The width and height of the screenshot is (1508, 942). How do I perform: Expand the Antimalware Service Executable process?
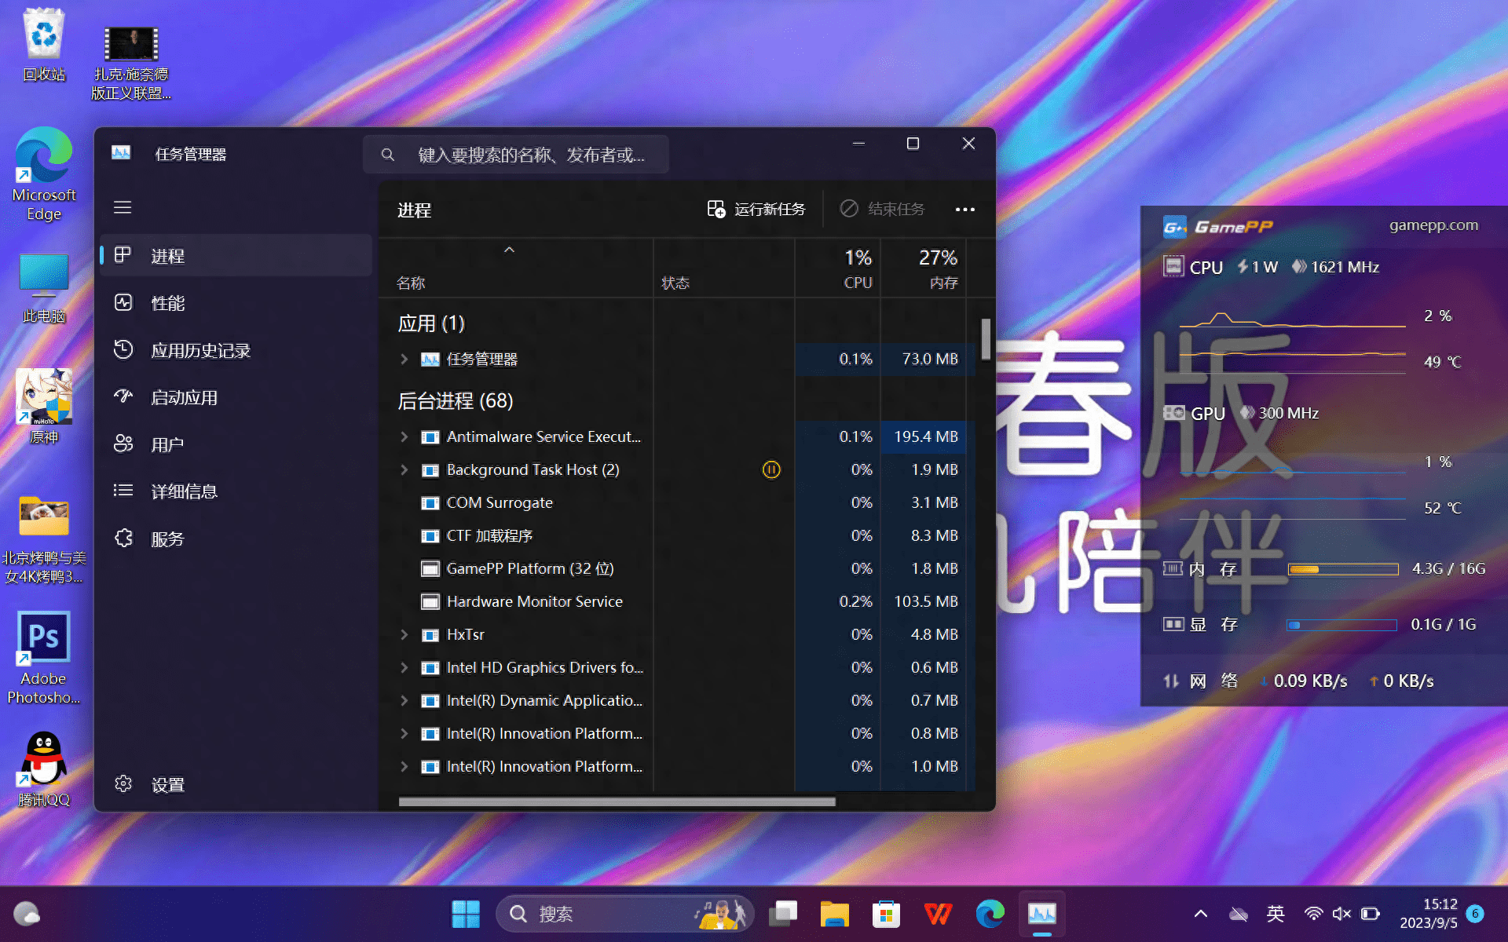[403, 436]
